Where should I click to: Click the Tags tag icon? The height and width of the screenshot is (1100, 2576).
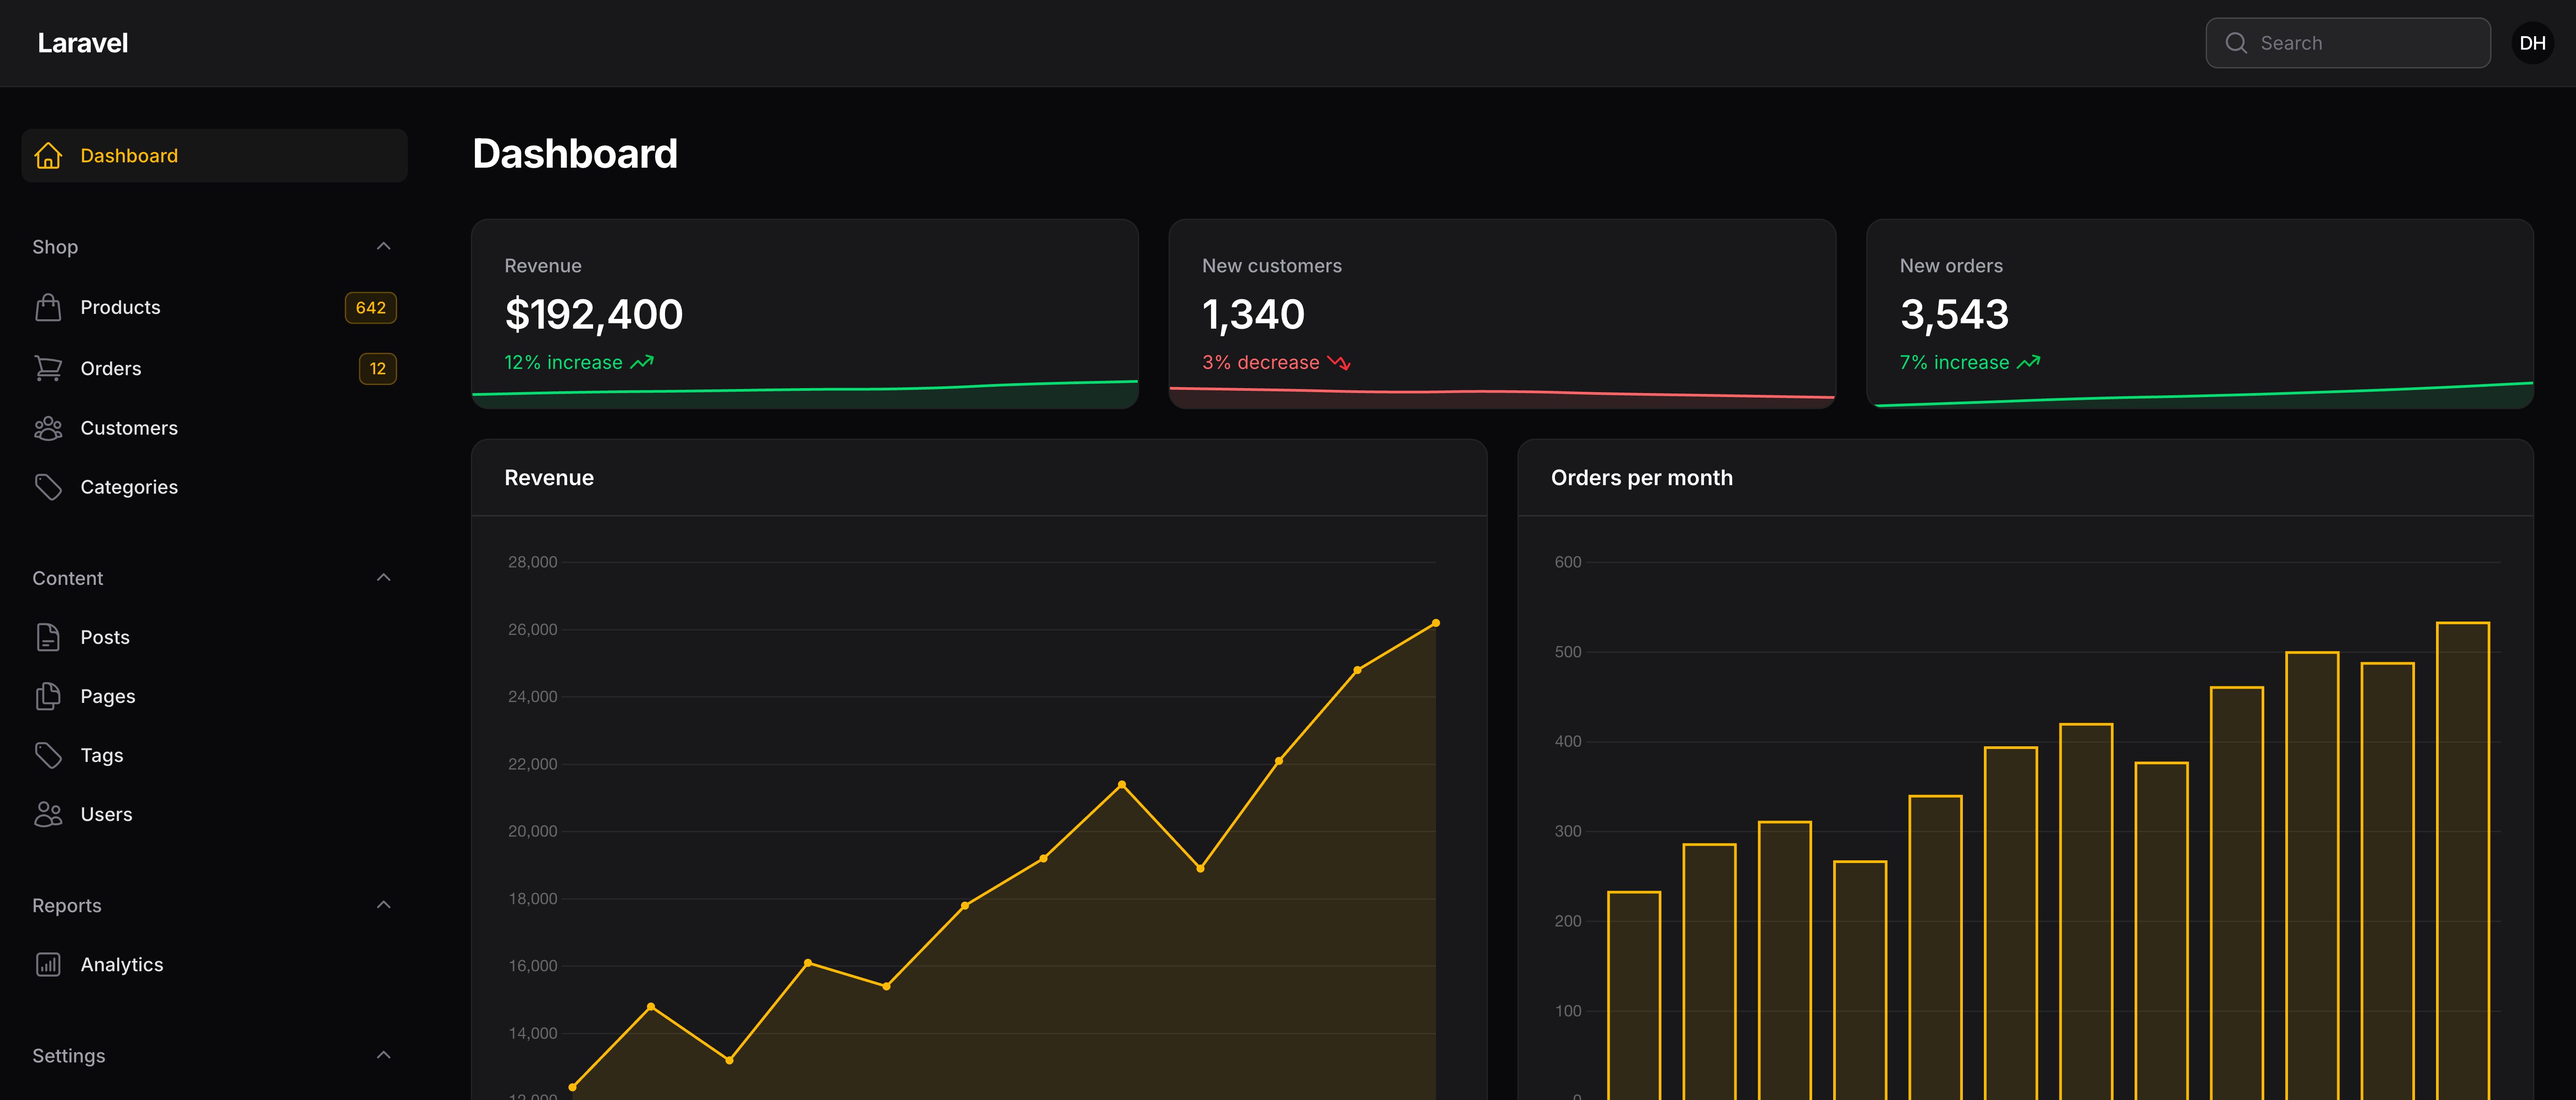(x=48, y=755)
